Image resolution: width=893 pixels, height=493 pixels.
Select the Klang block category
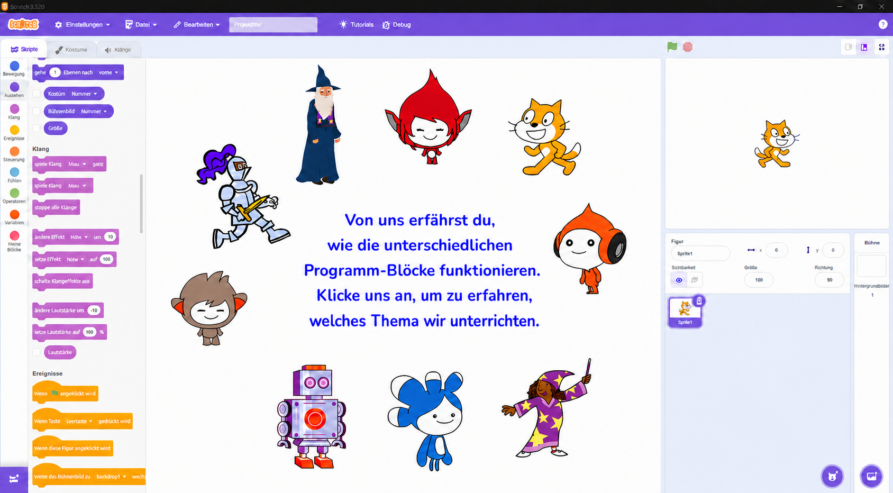pos(14,112)
